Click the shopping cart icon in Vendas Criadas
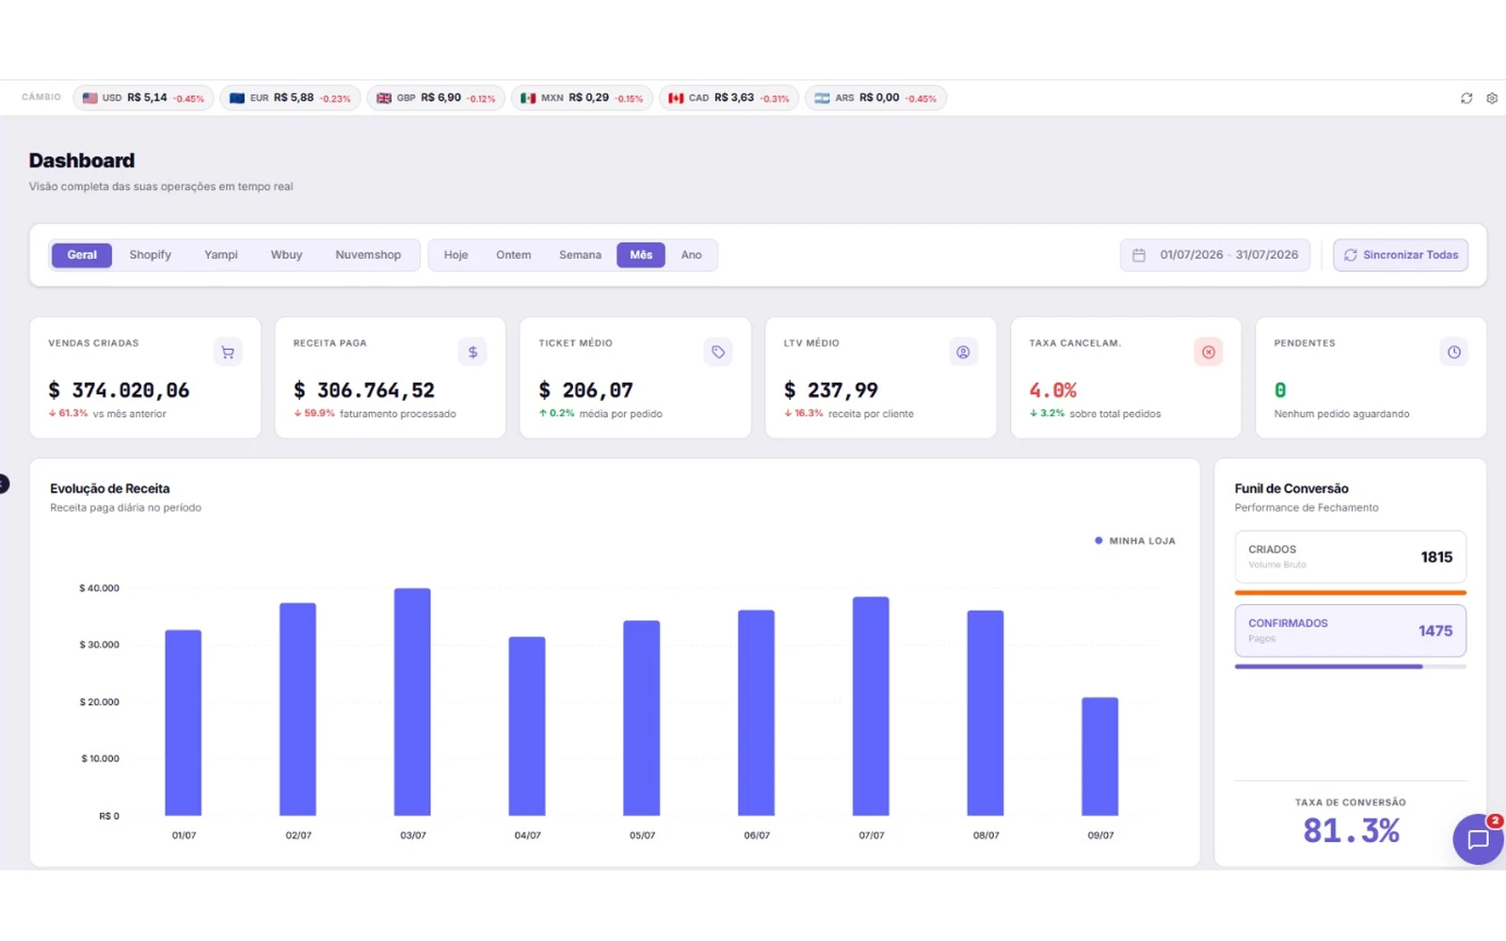This screenshot has width=1506, height=941. coord(228,352)
